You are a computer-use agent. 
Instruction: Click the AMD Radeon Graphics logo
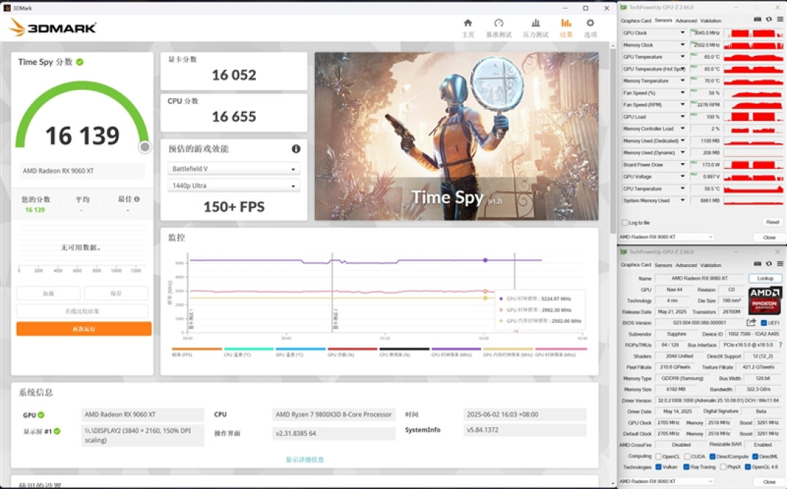coord(764,300)
